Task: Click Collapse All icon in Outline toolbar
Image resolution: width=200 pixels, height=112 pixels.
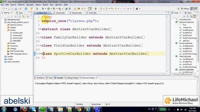Action: 188,16
